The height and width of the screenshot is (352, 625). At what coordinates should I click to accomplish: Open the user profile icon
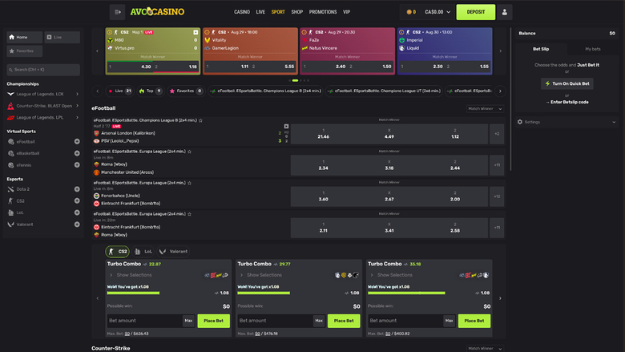pyautogui.click(x=505, y=12)
